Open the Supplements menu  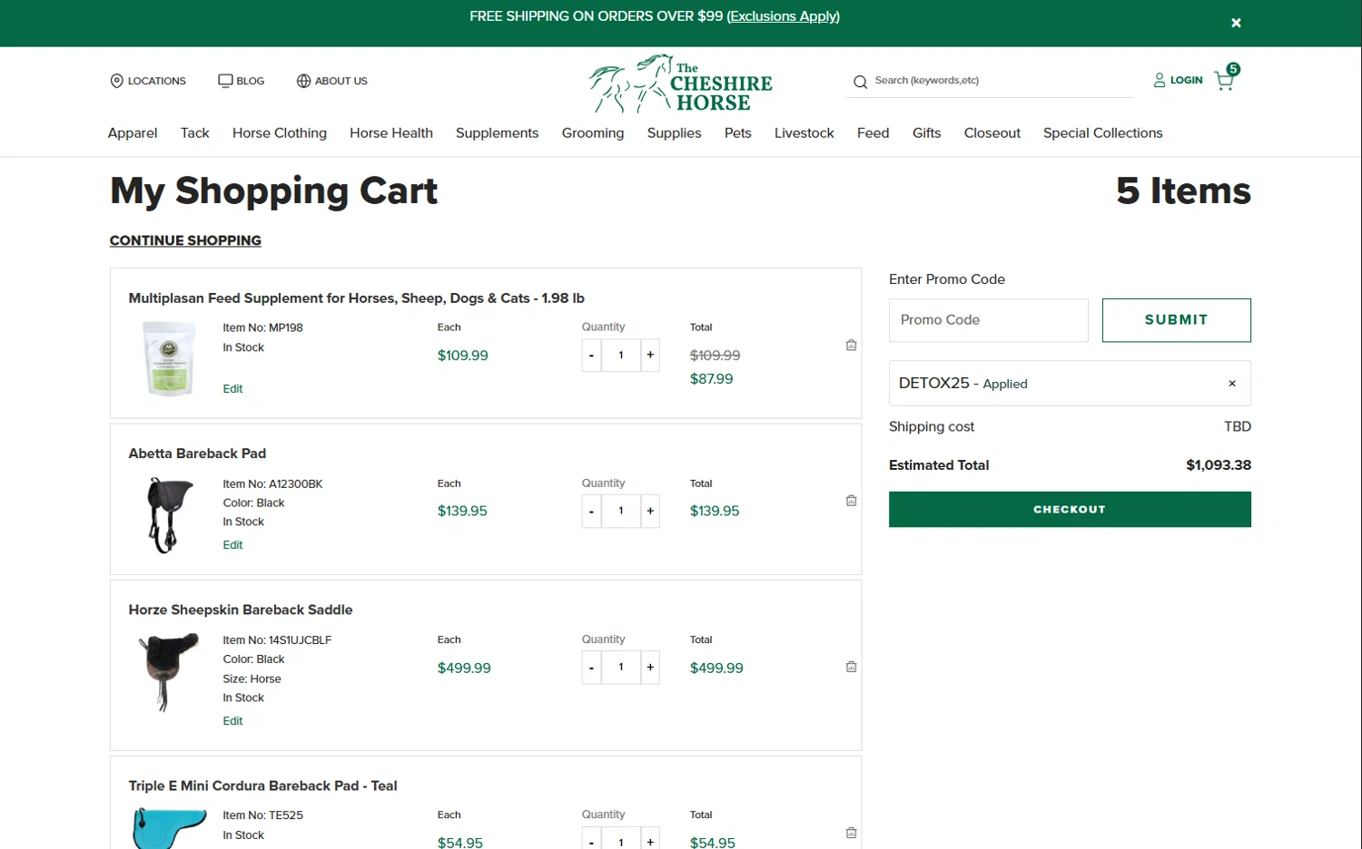click(x=497, y=132)
